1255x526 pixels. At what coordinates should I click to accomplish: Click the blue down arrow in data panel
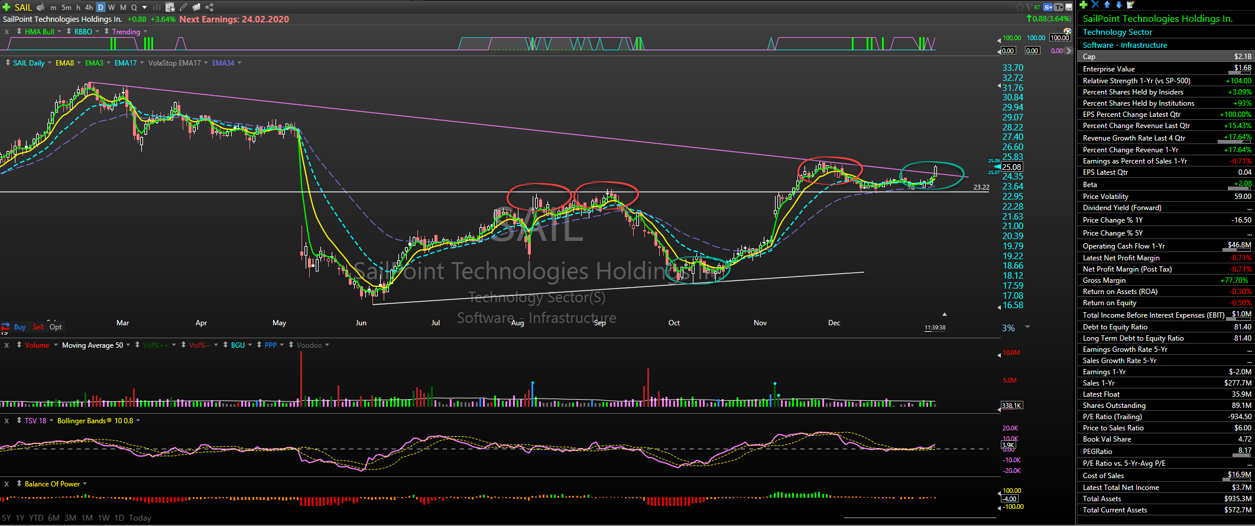coord(1119,5)
